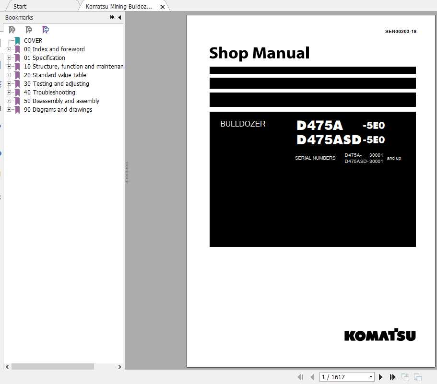The height and width of the screenshot is (384, 437).
Task: Click the previous view icon near page controls
Action: click(404, 376)
